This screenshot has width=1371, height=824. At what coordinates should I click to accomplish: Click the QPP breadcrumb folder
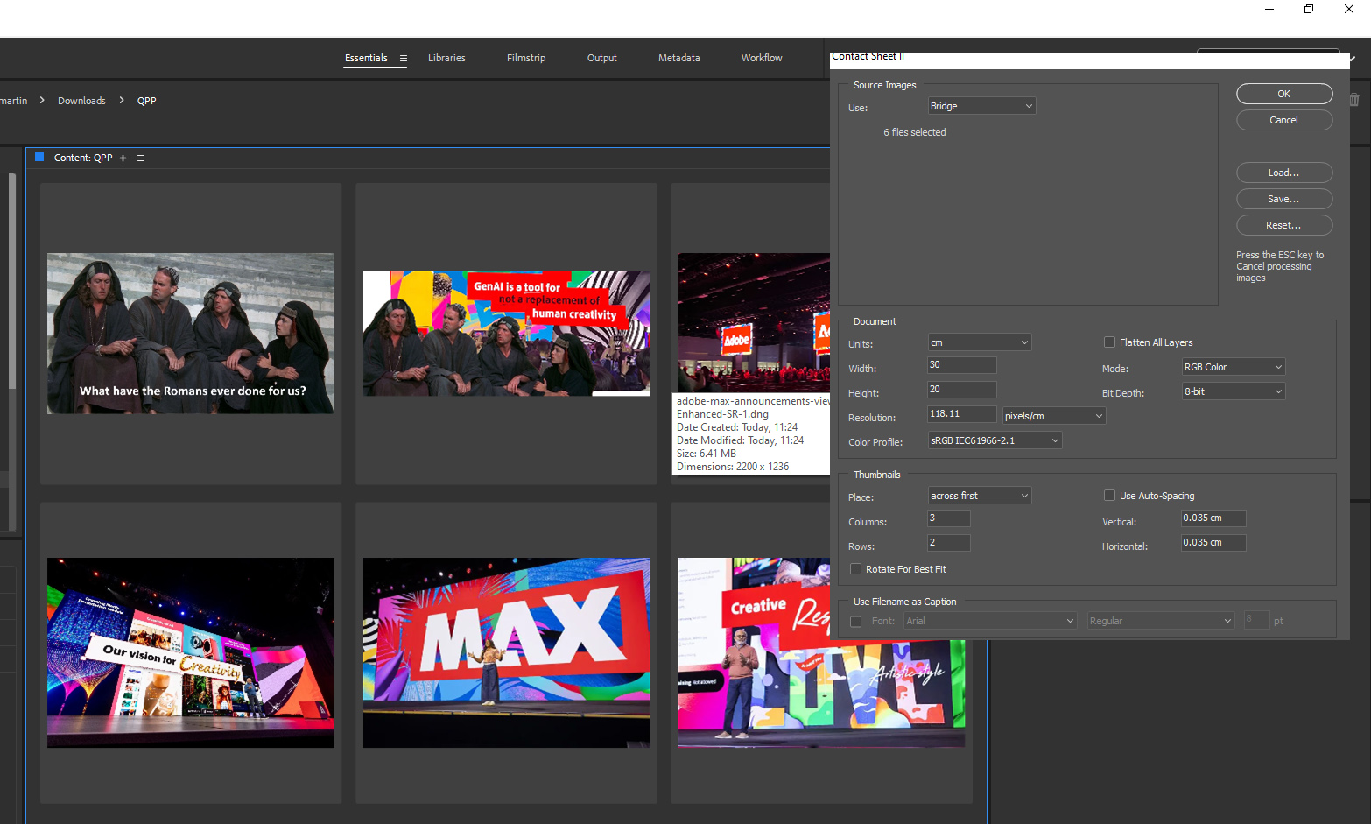click(147, 101)
